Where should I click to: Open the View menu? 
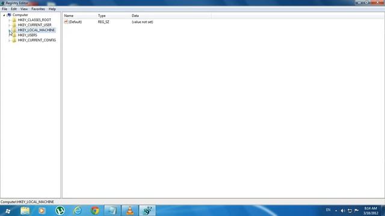[24, 9]
